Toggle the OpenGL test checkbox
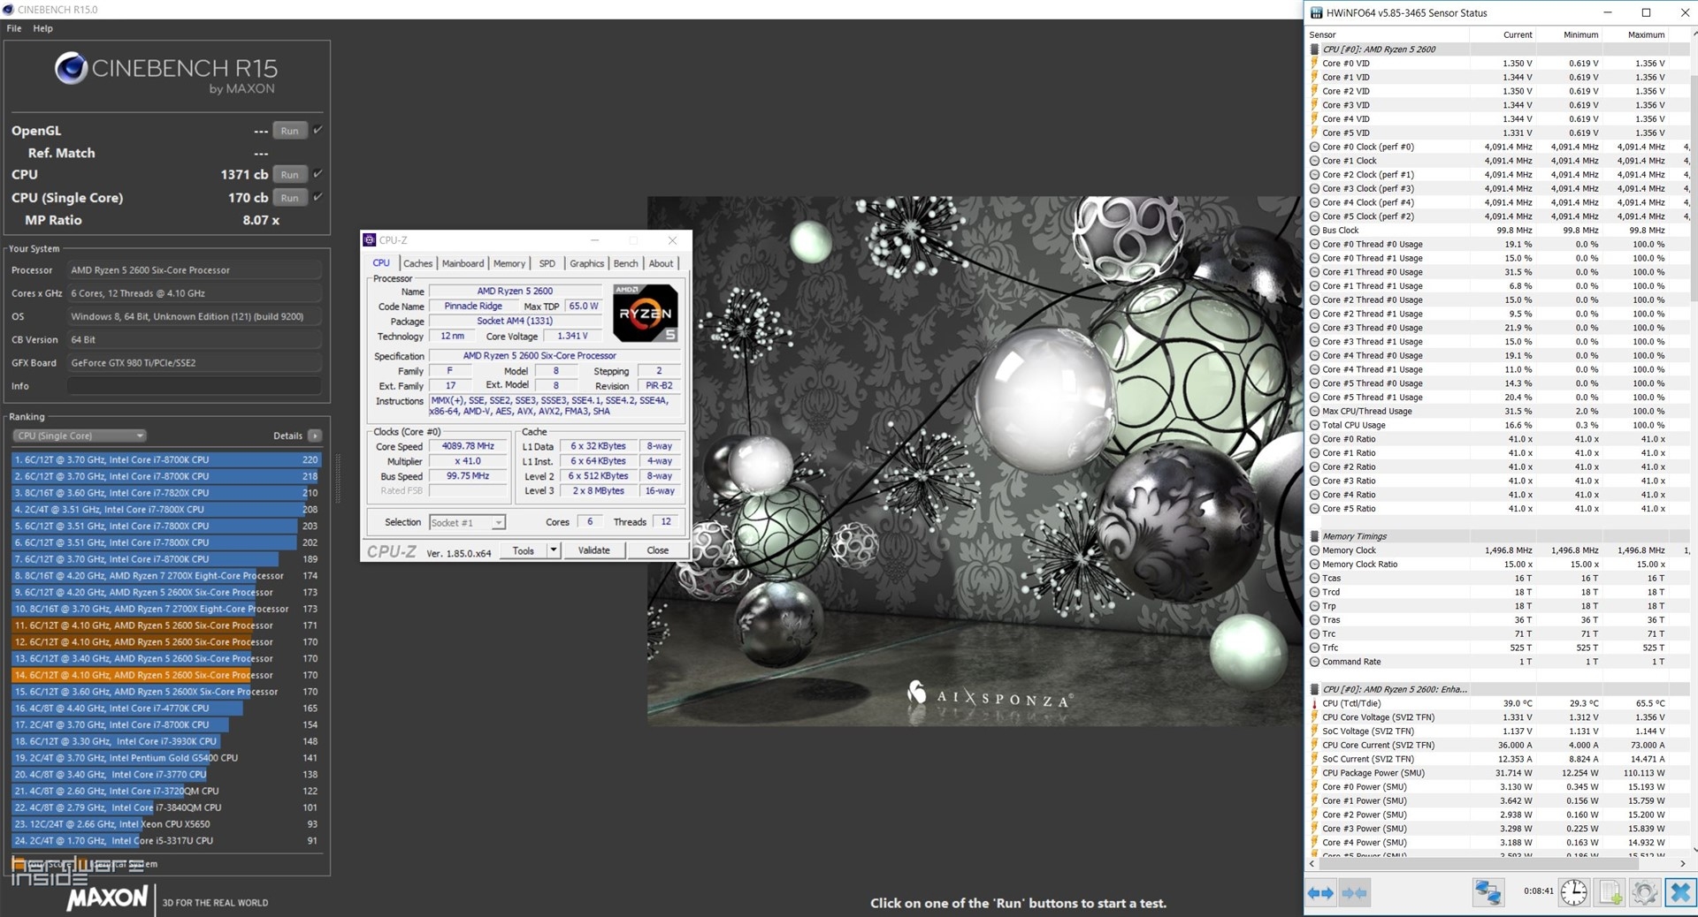1698x917 pixels. tap(318, 130)
